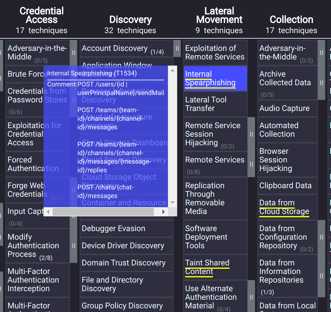Click the down scroll arrow in tooltip
The height and width of the screenshot is (312, 331).
point(172,202)
